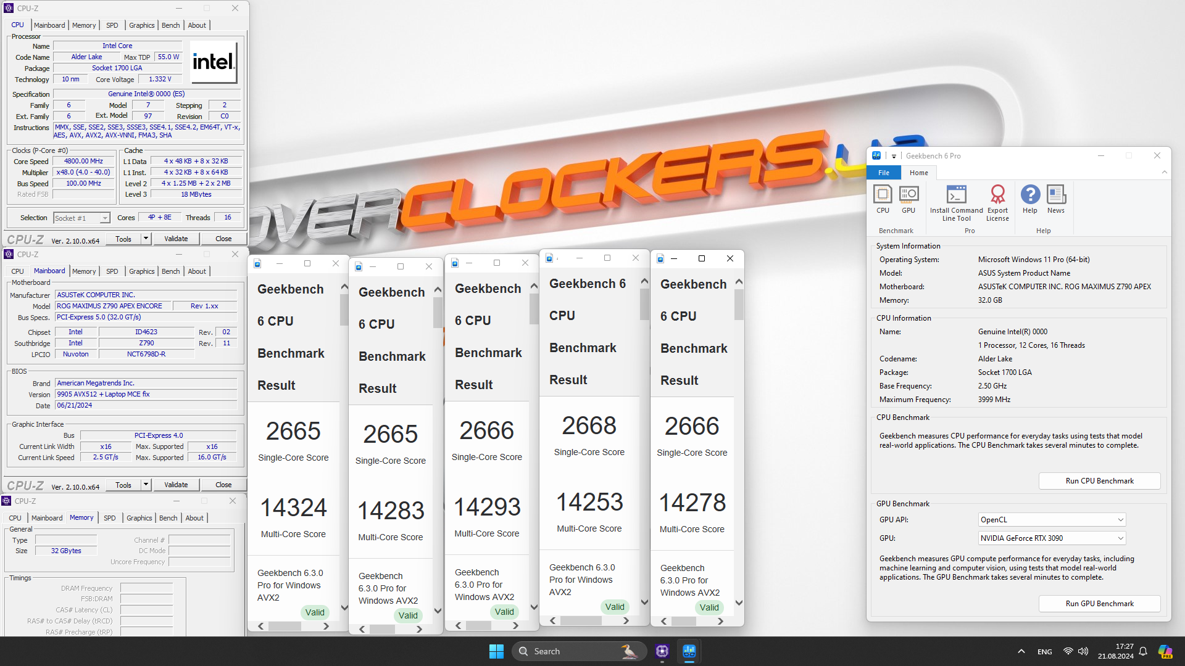Open the Copilot preview tray icon
This screenshot has width=1185, height=666.
1165,651
